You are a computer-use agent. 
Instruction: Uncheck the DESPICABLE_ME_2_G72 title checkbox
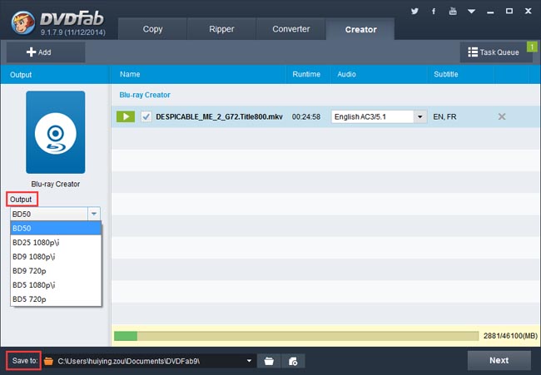tap(146, 116)
